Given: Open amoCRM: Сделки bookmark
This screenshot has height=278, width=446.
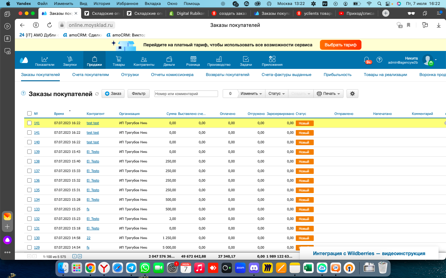Looking at the screenshot, I should pos(82,35).
